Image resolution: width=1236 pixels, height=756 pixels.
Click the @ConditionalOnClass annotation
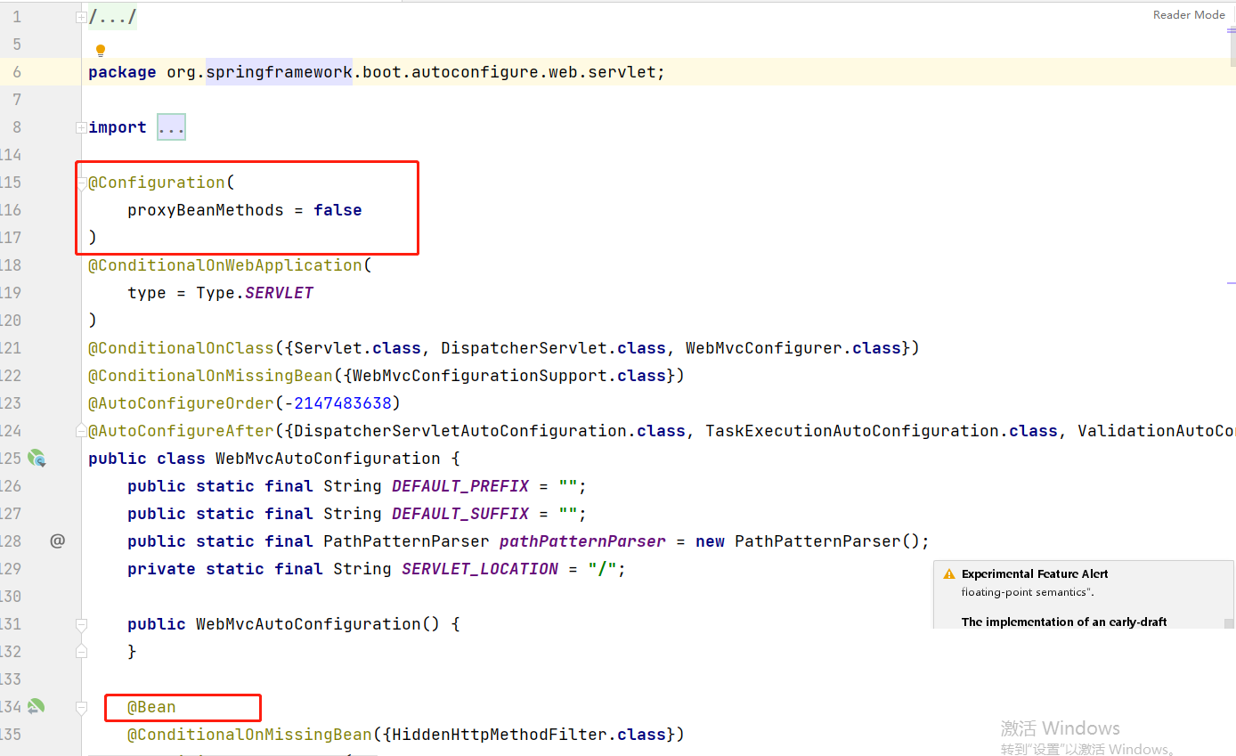[x=181, y=348]
